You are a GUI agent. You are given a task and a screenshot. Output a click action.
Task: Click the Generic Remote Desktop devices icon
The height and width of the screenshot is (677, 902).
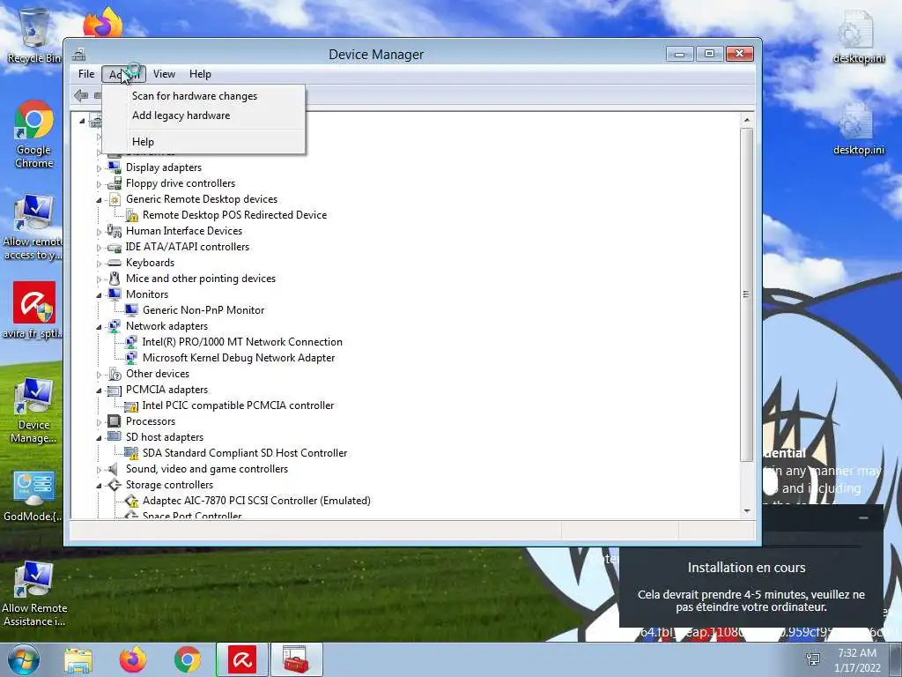click(x=115, y=199)
